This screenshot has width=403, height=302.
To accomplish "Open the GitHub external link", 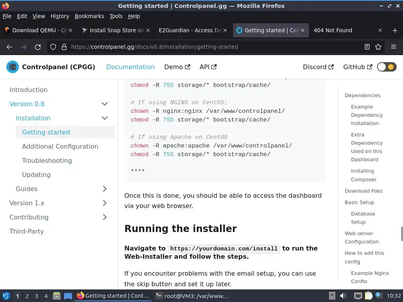I will point(358,67).
